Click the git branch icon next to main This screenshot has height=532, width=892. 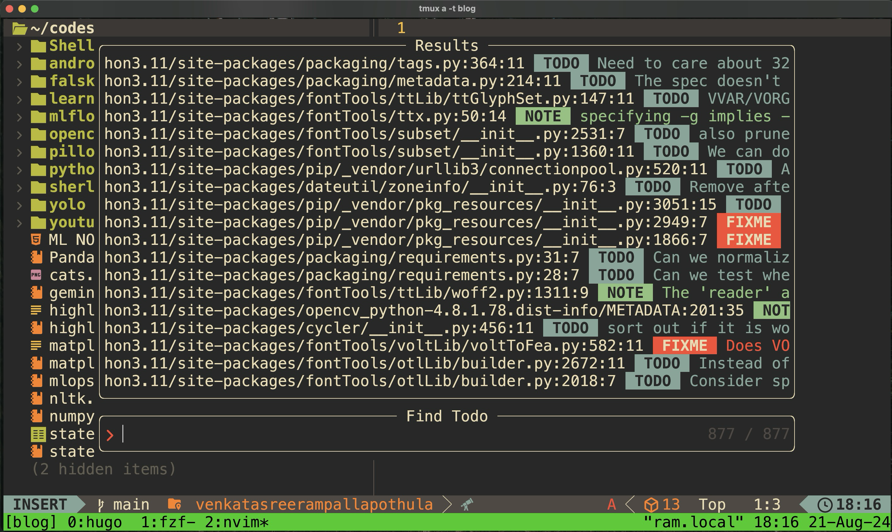(x=101, y=505)
